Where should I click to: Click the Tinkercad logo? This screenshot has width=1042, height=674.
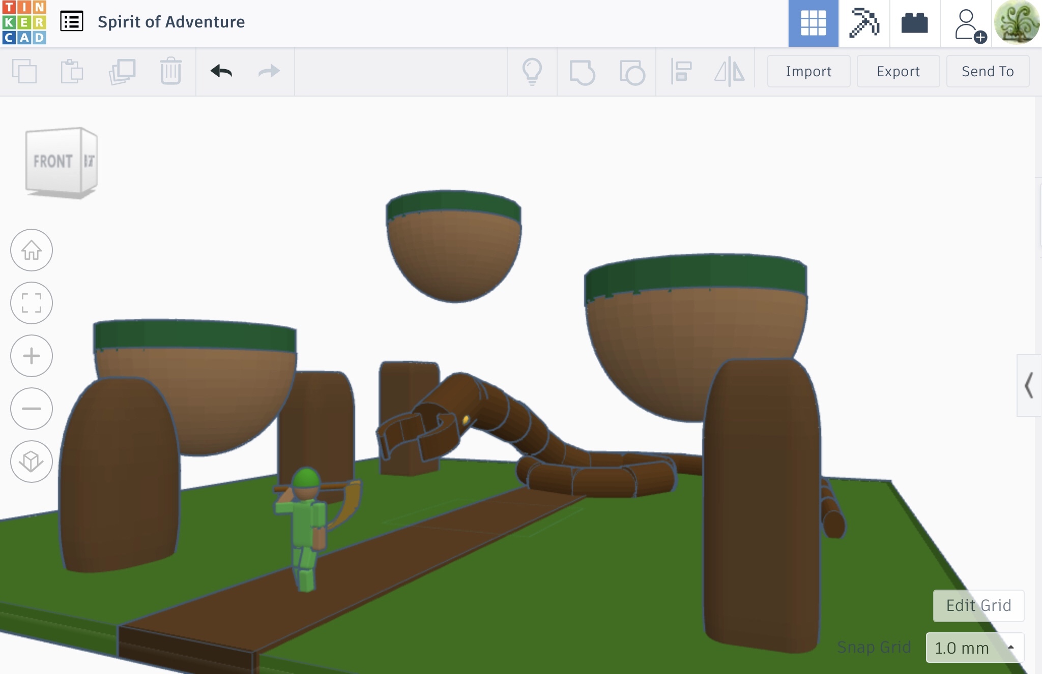pyautogui.click(x=24, y=22)
